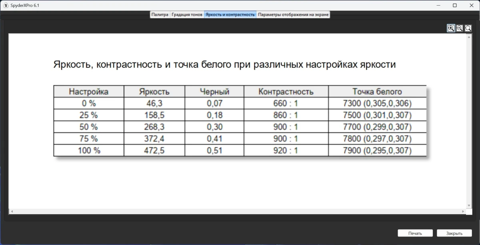Click the brightness value 268,3
Screen dimensions: 480x245
(x=154, y=127)
